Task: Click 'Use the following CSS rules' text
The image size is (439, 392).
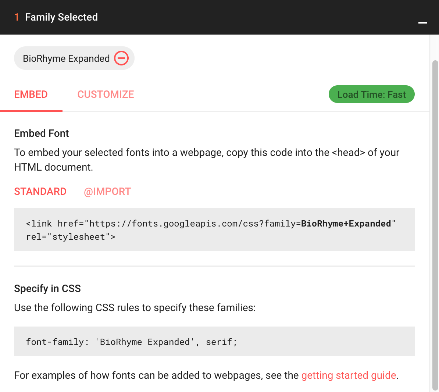Action: click(x=135, y=307)
